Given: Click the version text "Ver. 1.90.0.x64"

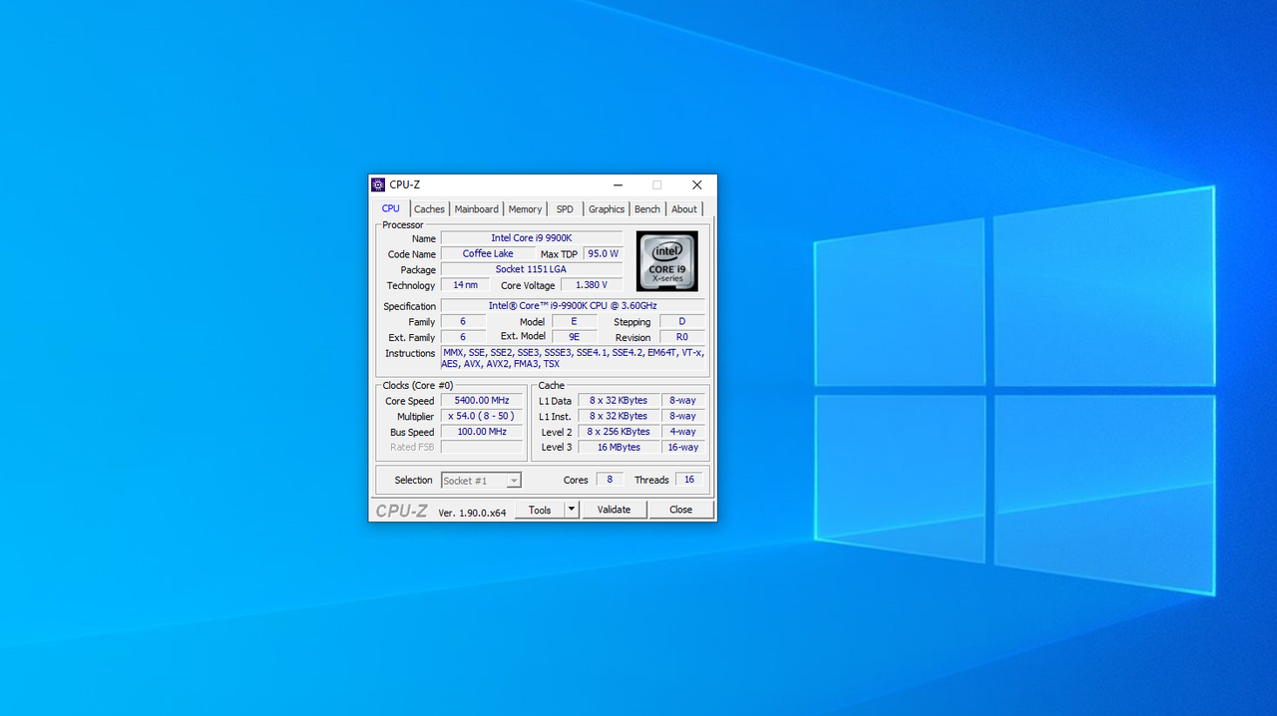Looking at the screenshot, I should coord(473,513).
